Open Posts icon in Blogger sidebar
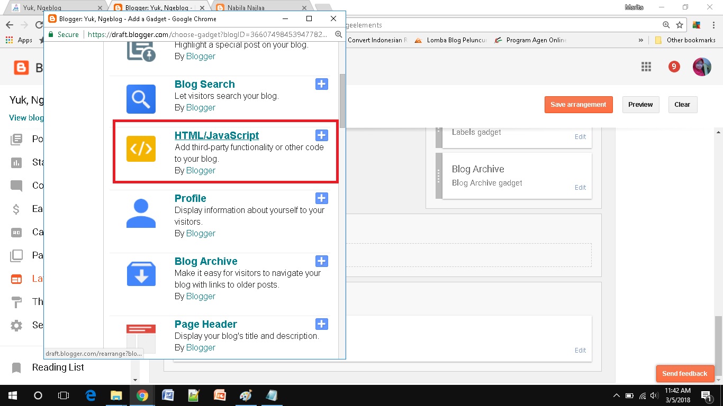 16,139
